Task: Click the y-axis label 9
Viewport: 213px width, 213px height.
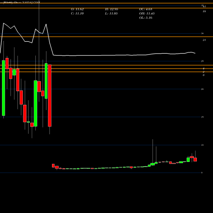Action: tap(202, 173)
